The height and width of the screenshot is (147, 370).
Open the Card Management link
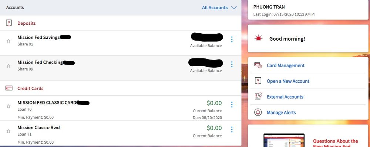click(x=286, y=65)
